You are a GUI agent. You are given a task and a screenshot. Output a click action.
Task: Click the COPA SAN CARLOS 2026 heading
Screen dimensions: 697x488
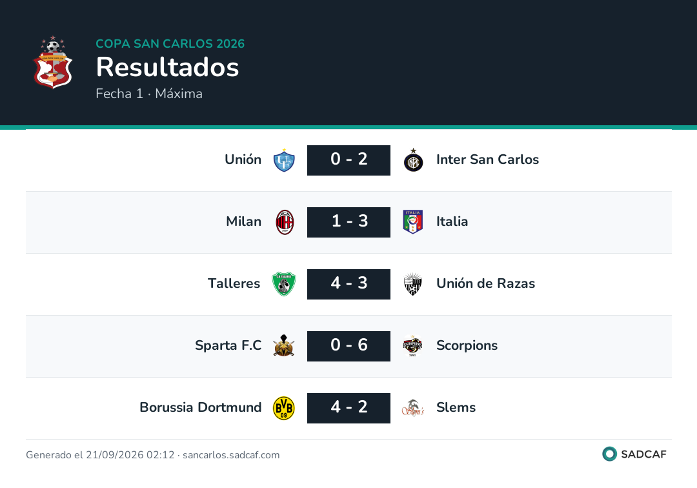[x=170, y=43]
